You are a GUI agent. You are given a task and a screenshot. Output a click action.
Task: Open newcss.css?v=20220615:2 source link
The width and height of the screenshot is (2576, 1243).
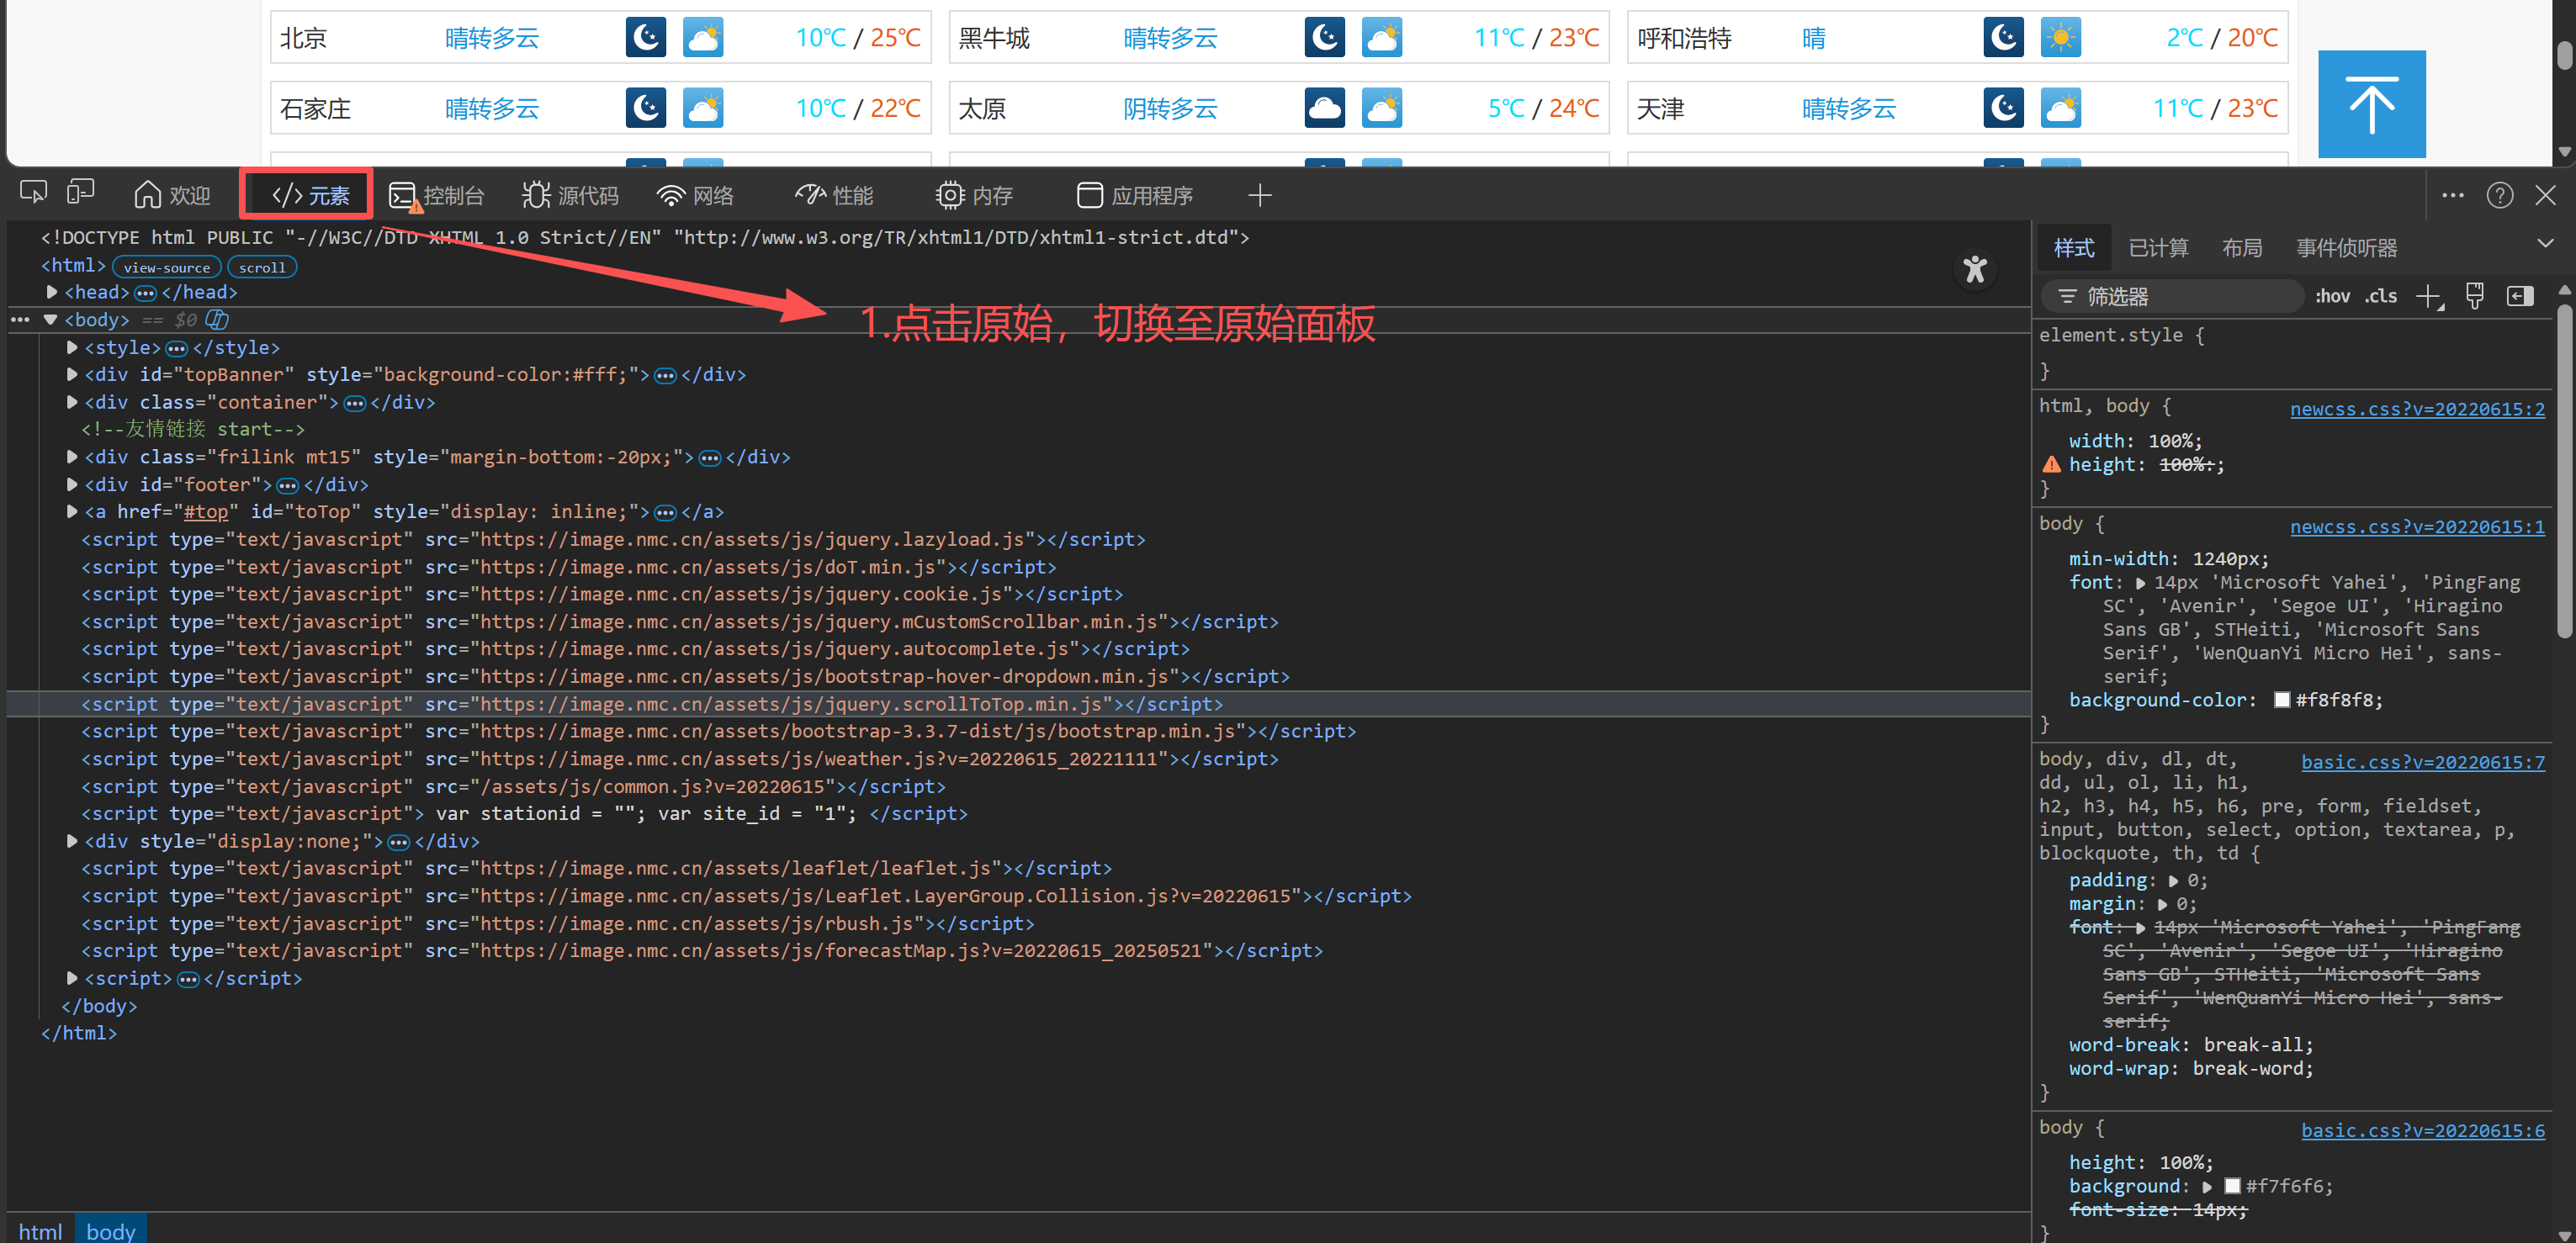pos(2416,409)
